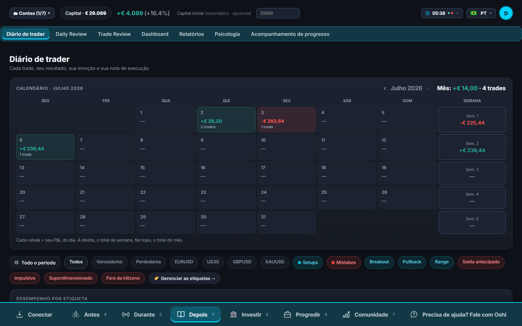Switch to the Daily Review tab

(71, 34)
